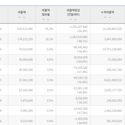125x125 pixels.
Task: Click the 매출액증감 (전일대비) header text
Action: tap(73, 12)
